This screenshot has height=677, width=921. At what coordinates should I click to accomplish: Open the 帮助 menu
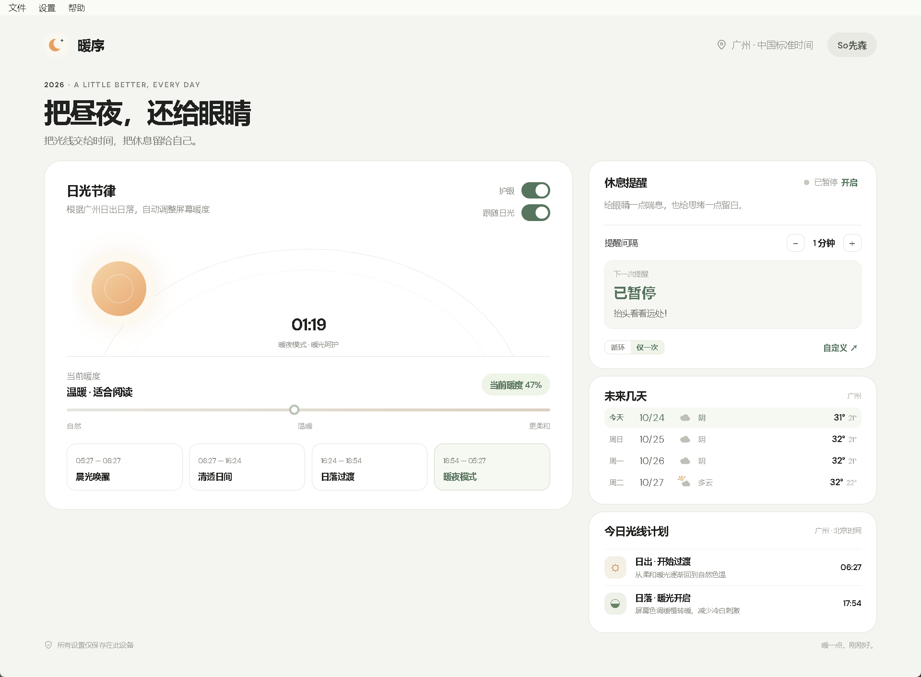click(77, 8)
